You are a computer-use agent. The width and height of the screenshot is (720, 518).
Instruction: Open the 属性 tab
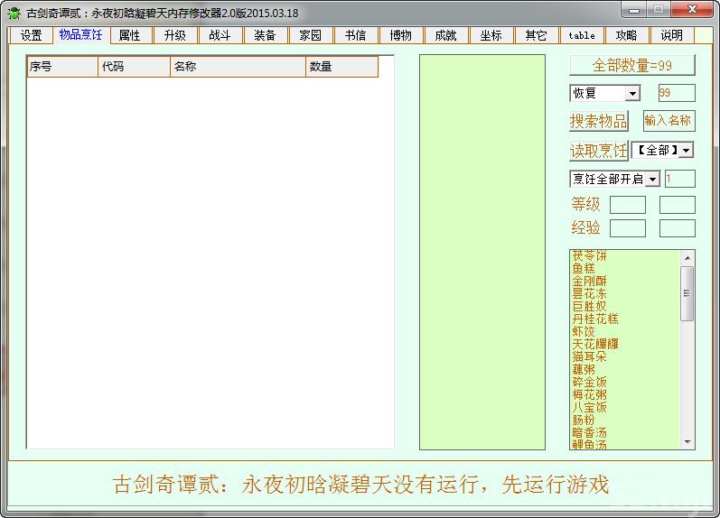130,35
